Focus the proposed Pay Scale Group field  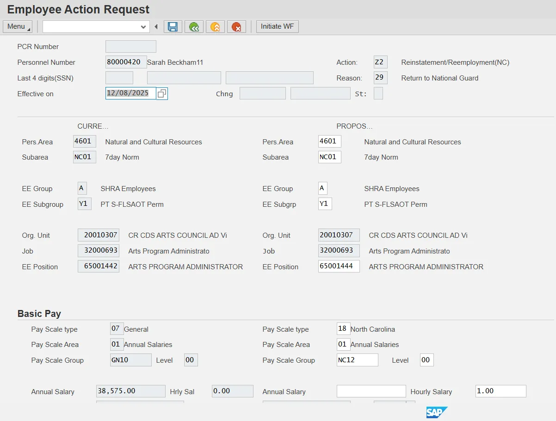357,360
